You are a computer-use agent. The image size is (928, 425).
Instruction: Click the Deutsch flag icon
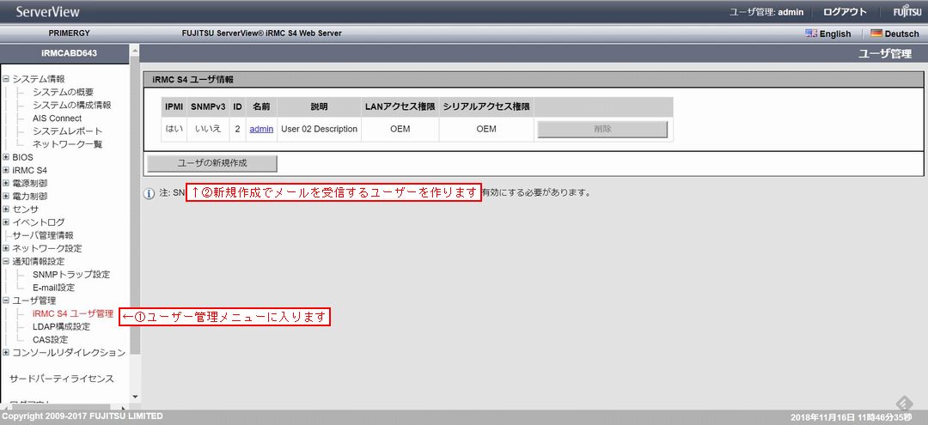point(876,33)
